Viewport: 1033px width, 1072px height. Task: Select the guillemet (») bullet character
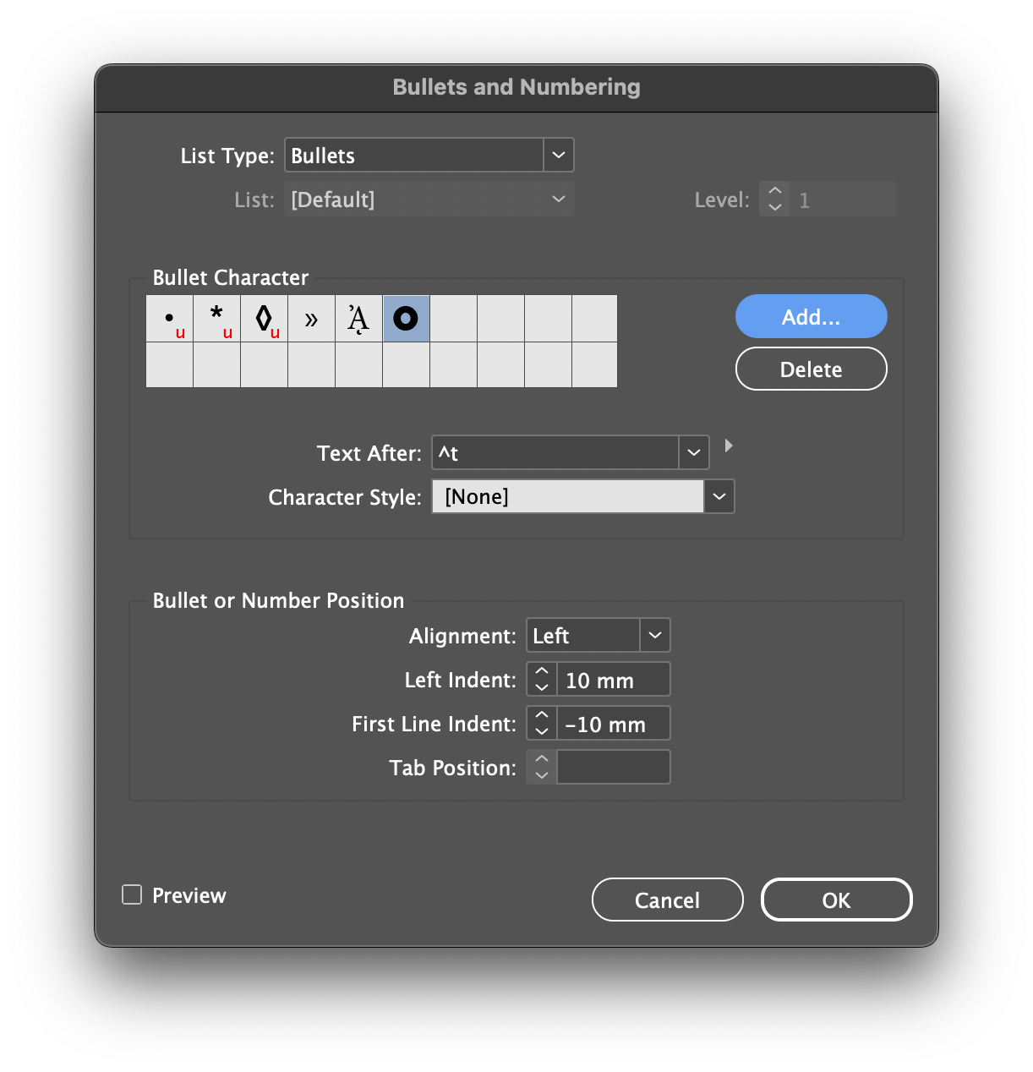click(x=311, y=319)
